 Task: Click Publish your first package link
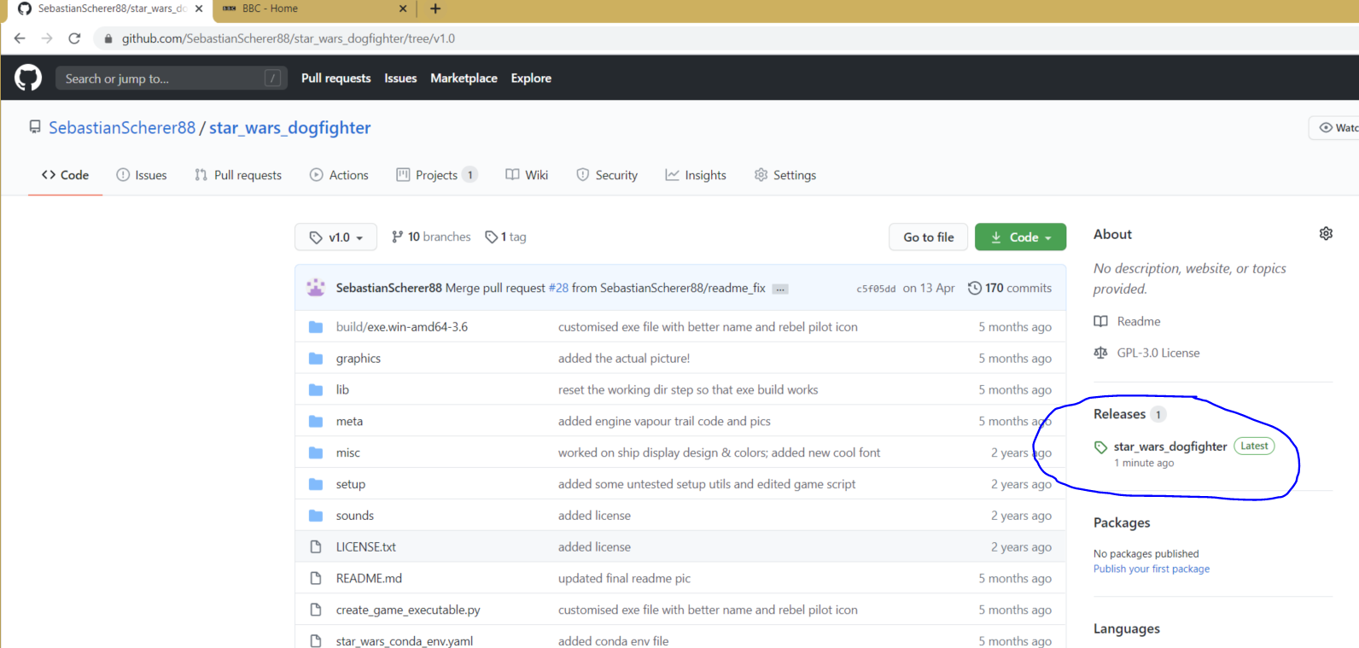click(1152, 569)
